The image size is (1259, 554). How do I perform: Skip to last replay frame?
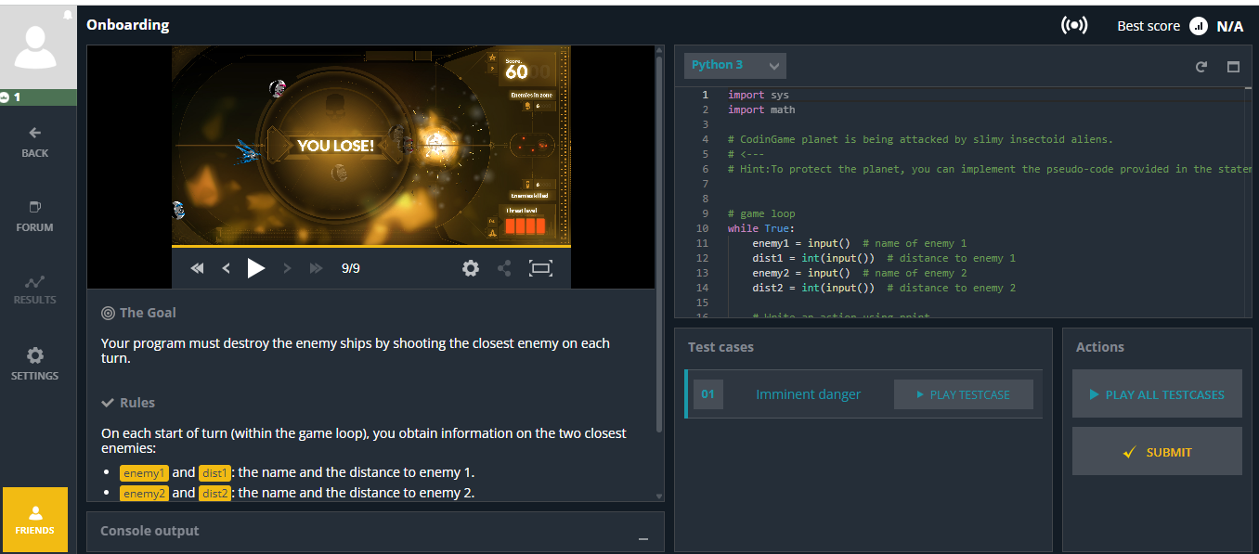coord(316,268)
